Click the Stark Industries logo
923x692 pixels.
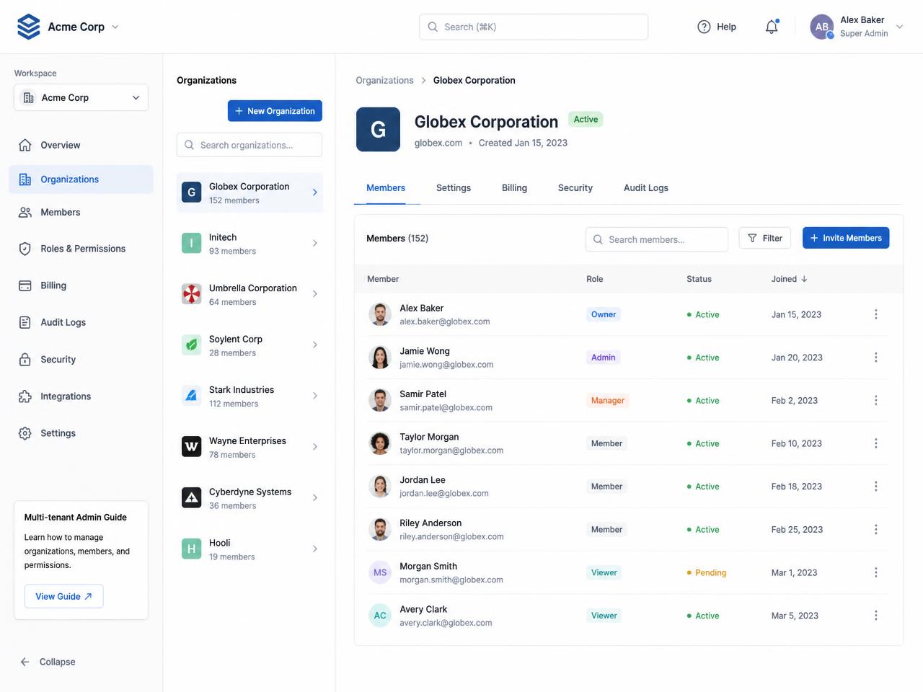coord(191,396)
